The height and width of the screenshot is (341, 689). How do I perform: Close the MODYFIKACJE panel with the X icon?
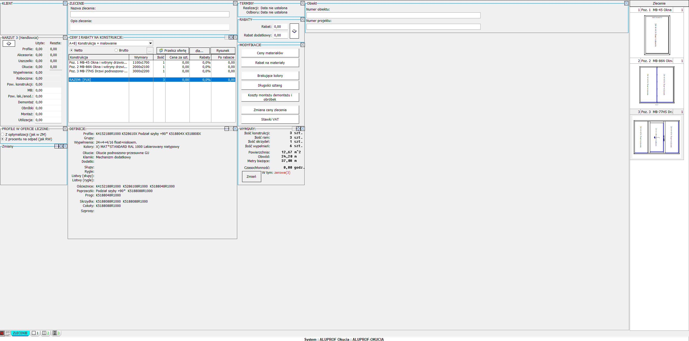pos(302,45)
